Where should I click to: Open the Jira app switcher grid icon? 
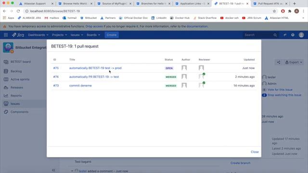click(6, 35)
